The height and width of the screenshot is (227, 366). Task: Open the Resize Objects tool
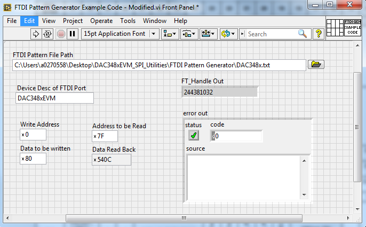click(208, 34)
